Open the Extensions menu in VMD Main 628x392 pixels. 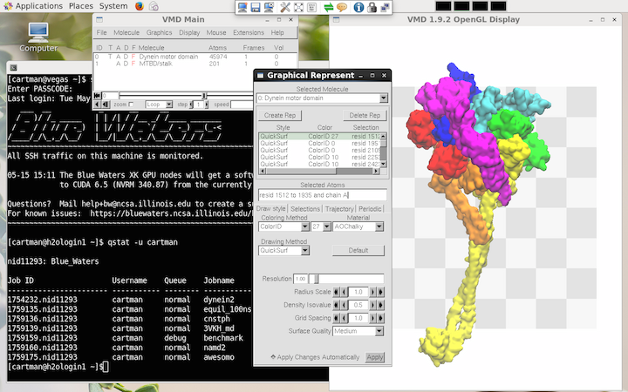point(249,33)
